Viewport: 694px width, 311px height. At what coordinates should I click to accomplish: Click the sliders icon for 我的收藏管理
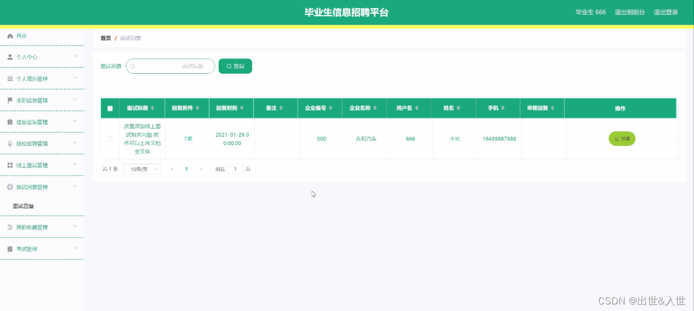click(x=10, y=227)
